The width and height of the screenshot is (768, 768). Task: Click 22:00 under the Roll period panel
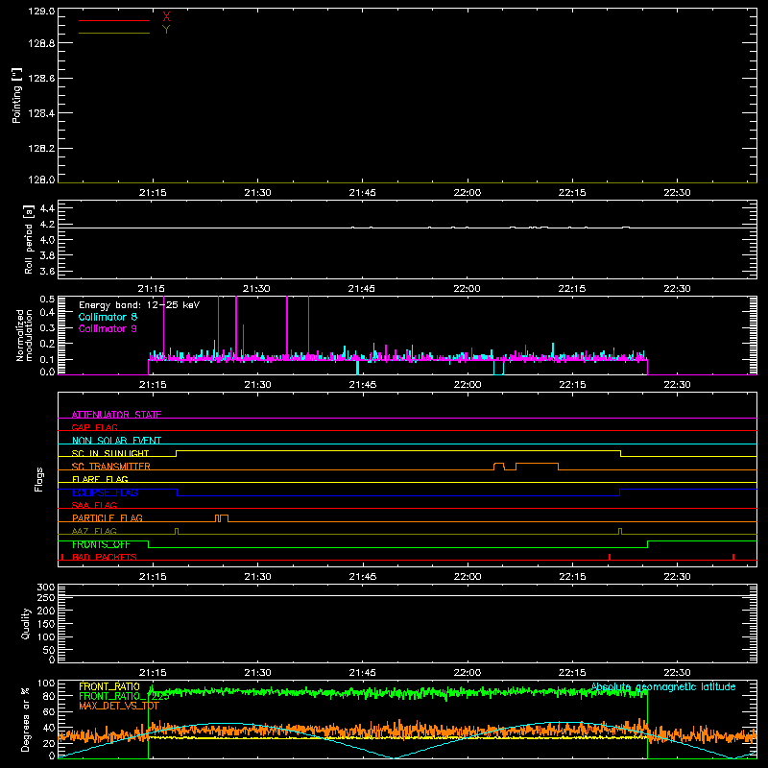pos(467,289)
